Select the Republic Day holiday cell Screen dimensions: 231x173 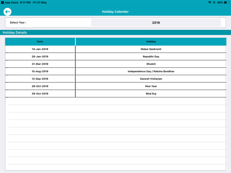151,56
